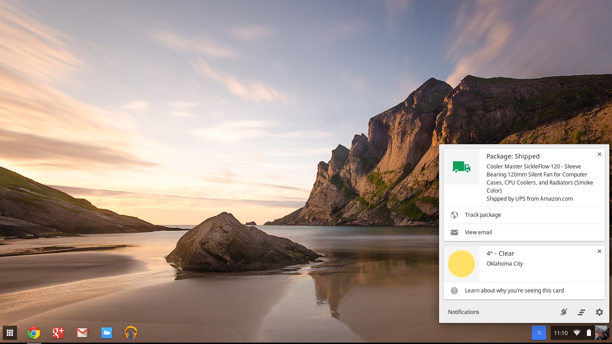Open the app launcher grid
The image size is (612, 344).
point(9,333)
